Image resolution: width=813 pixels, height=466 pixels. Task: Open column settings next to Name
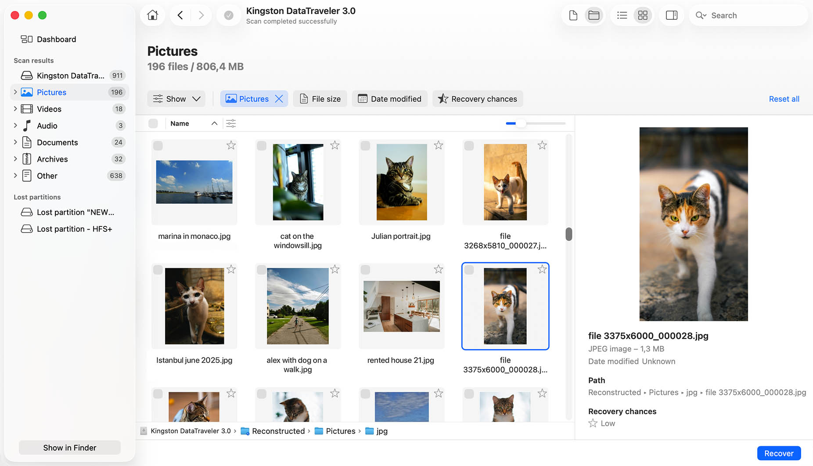point(231,123)
